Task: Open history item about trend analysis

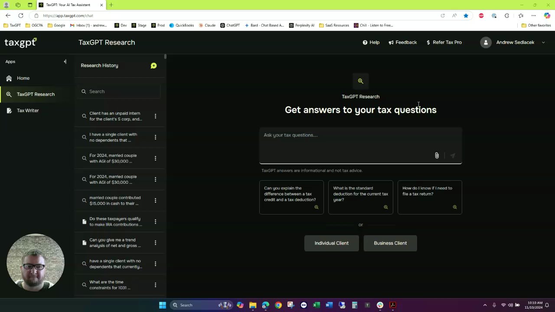Action: [x=115, y=243]
